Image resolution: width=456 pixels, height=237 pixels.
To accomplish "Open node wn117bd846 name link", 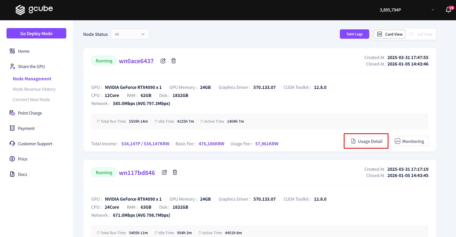I will tap(137, 173).
